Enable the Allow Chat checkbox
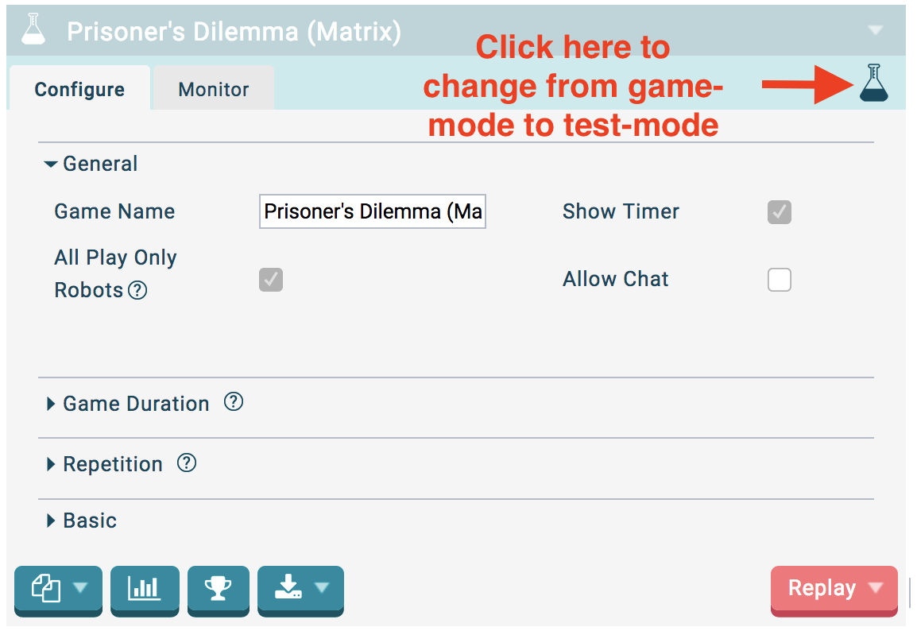Image resolution: width=917 pixels, height=631 pixels. [x=779, y=280]
